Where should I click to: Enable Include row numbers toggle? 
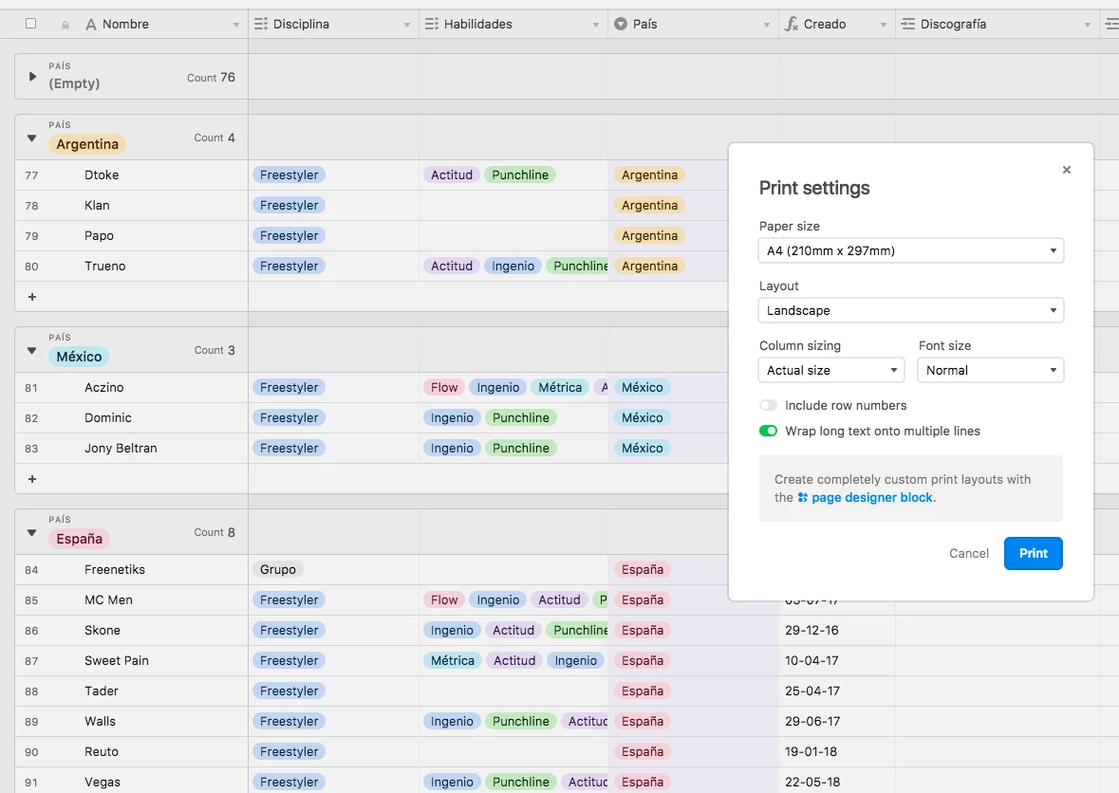(x=768, y=405)
